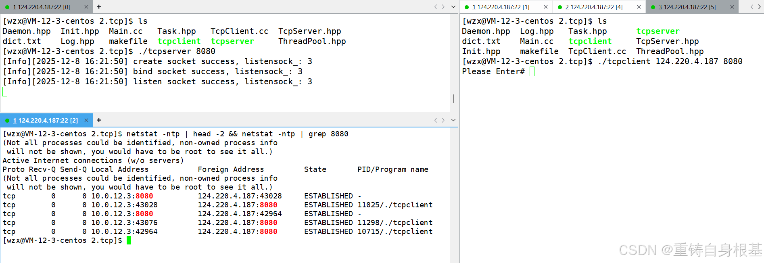Viewport: 764px width, 263px height.
Task: Add new tab beside session [2]
Action: [99, 120]
